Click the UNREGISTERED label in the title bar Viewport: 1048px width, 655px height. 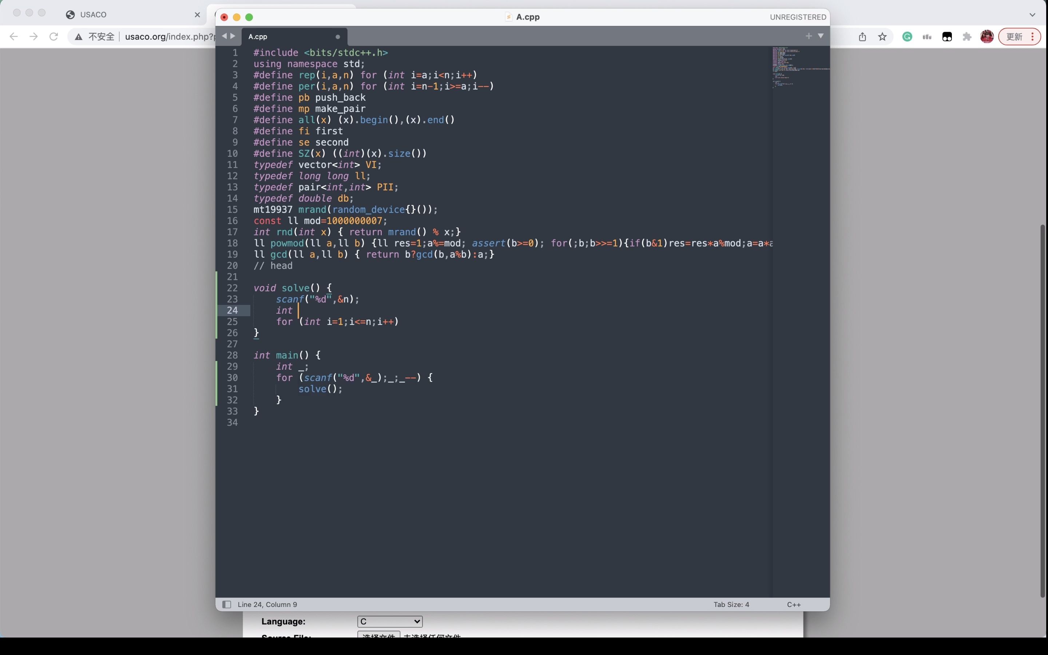tap(798, 17)
